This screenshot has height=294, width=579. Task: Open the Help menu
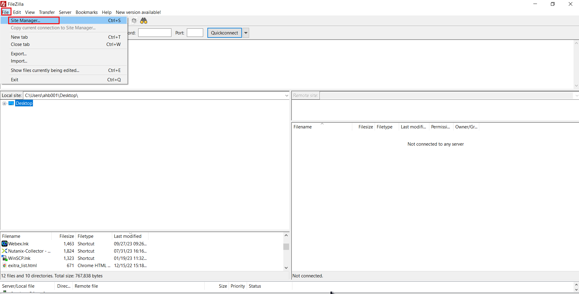pyautogui.click(x=107, y=12)
